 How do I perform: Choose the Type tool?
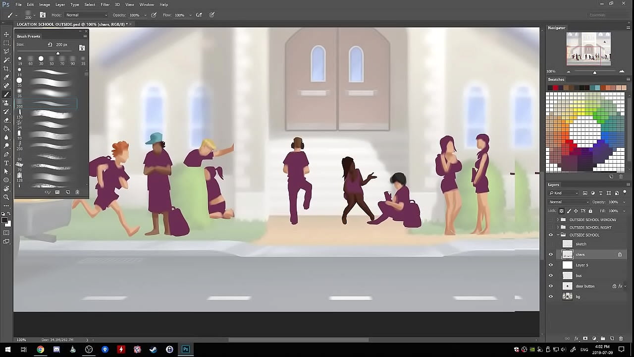[x=6, y=163]
